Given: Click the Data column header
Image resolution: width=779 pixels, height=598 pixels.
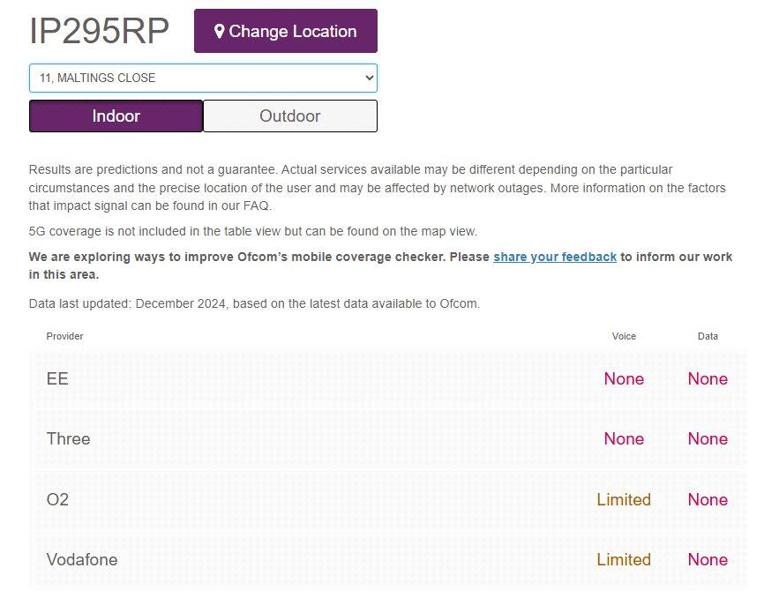Looking at the screenshot, I should [708, 336].
